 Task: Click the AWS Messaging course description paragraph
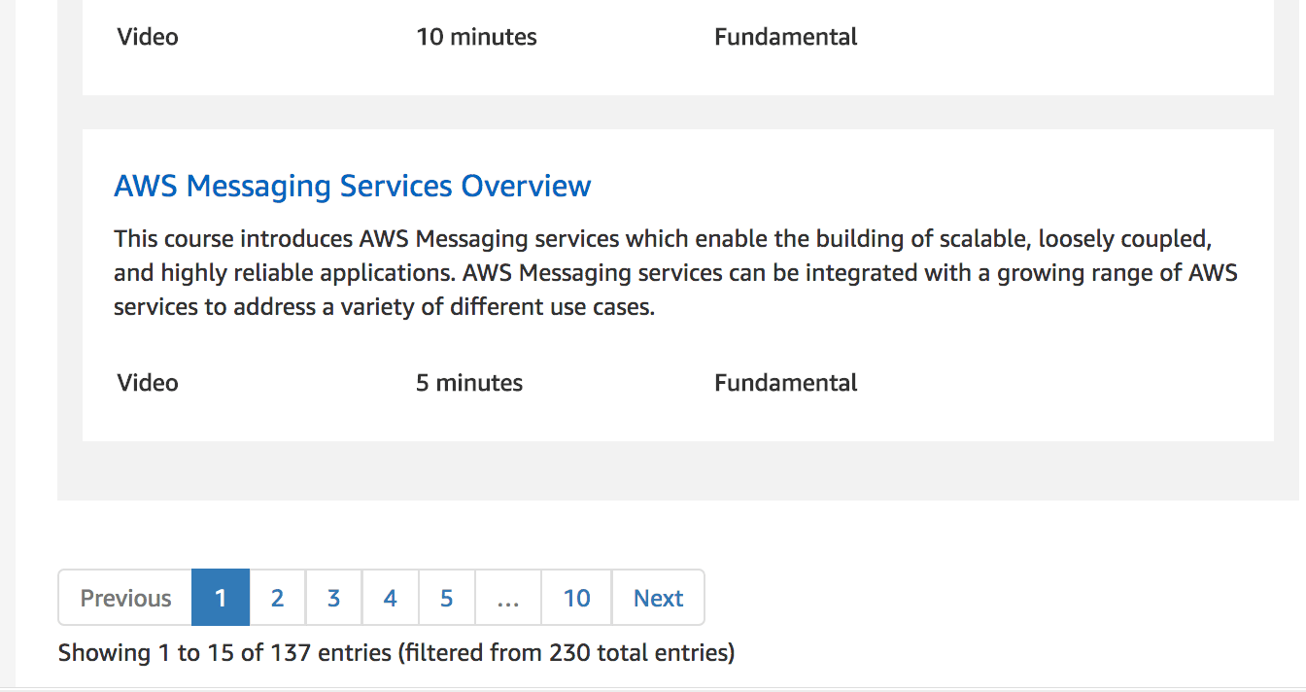675,273
